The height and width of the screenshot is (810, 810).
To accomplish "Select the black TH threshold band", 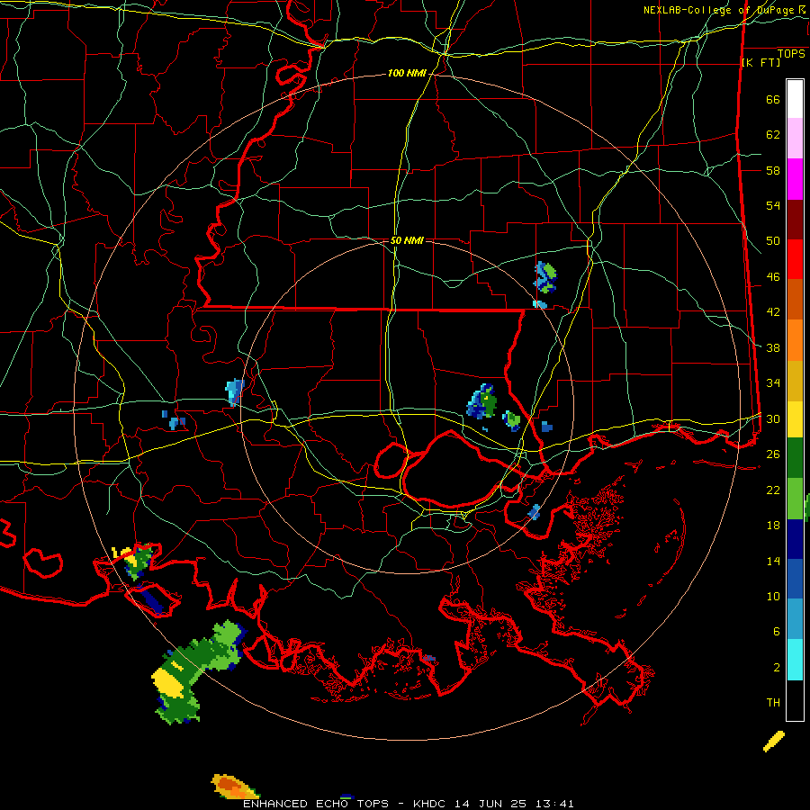I will tap(795, 700).
